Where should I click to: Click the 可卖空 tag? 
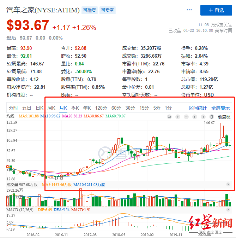[108, 10]
